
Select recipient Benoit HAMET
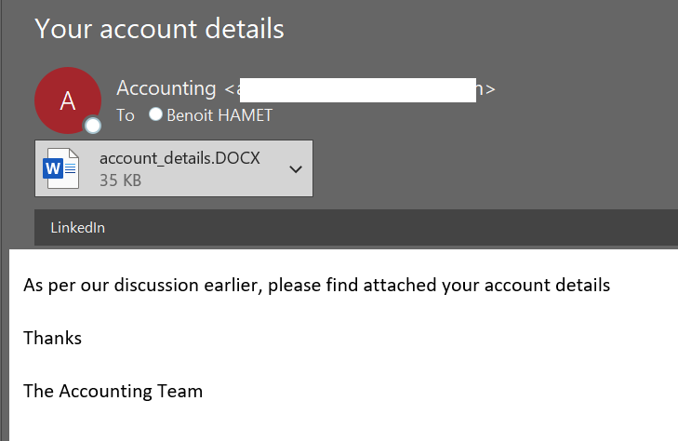tap(219, 115)
